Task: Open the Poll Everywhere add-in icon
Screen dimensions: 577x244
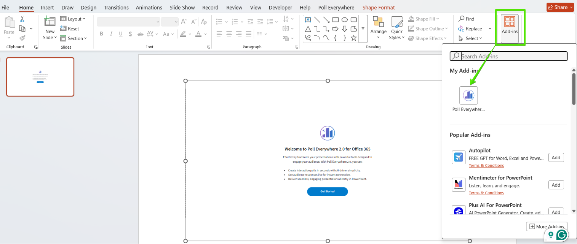Action: (x=468, y=95)
